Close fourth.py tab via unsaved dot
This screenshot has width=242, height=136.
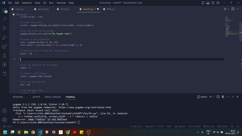click(98, 9)
